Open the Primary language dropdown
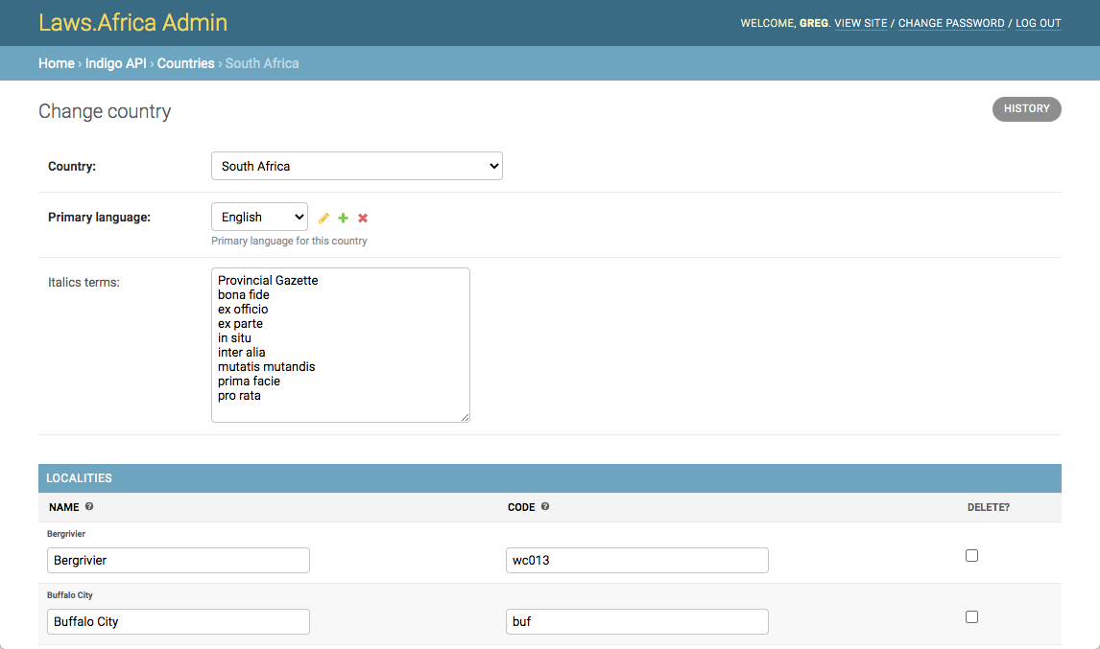Viewport: 1100px width, 649px height. point(259,218)
